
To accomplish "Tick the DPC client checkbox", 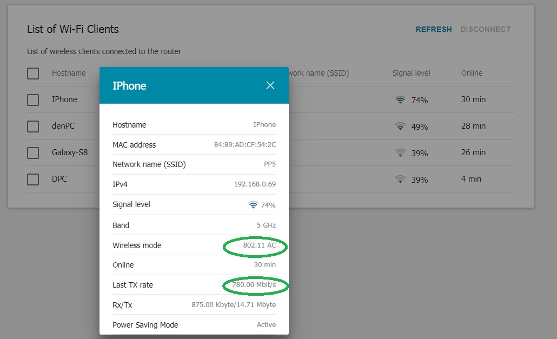I will (x=33, y=179).
